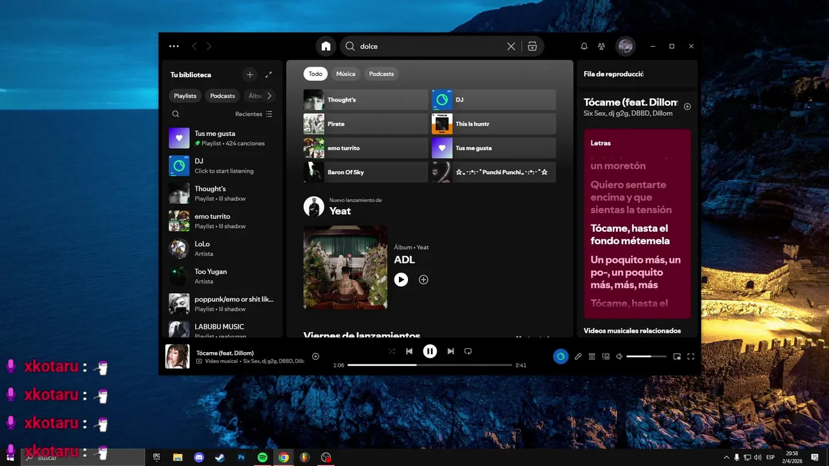Select the Todo filter
Image resolution: width=829 pixels, height=466 pixels.
pyautogui.click(x=315, y=74)
